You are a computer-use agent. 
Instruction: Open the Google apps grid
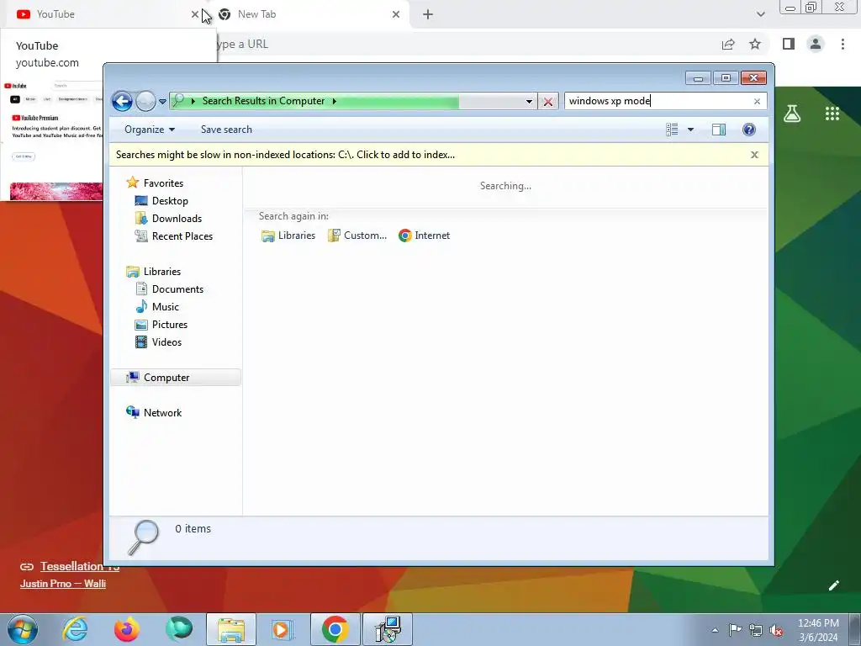tap(832, 114)
